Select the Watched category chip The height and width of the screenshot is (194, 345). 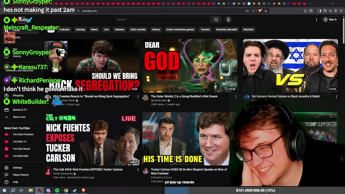tap(248, 29)
